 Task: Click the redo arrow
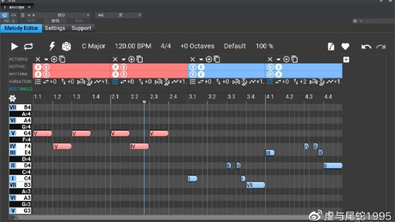(381, 47)
